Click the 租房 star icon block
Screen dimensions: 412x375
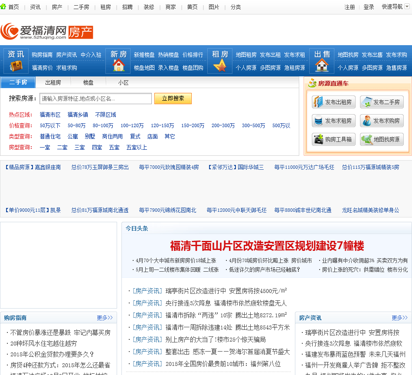point(220,61)
